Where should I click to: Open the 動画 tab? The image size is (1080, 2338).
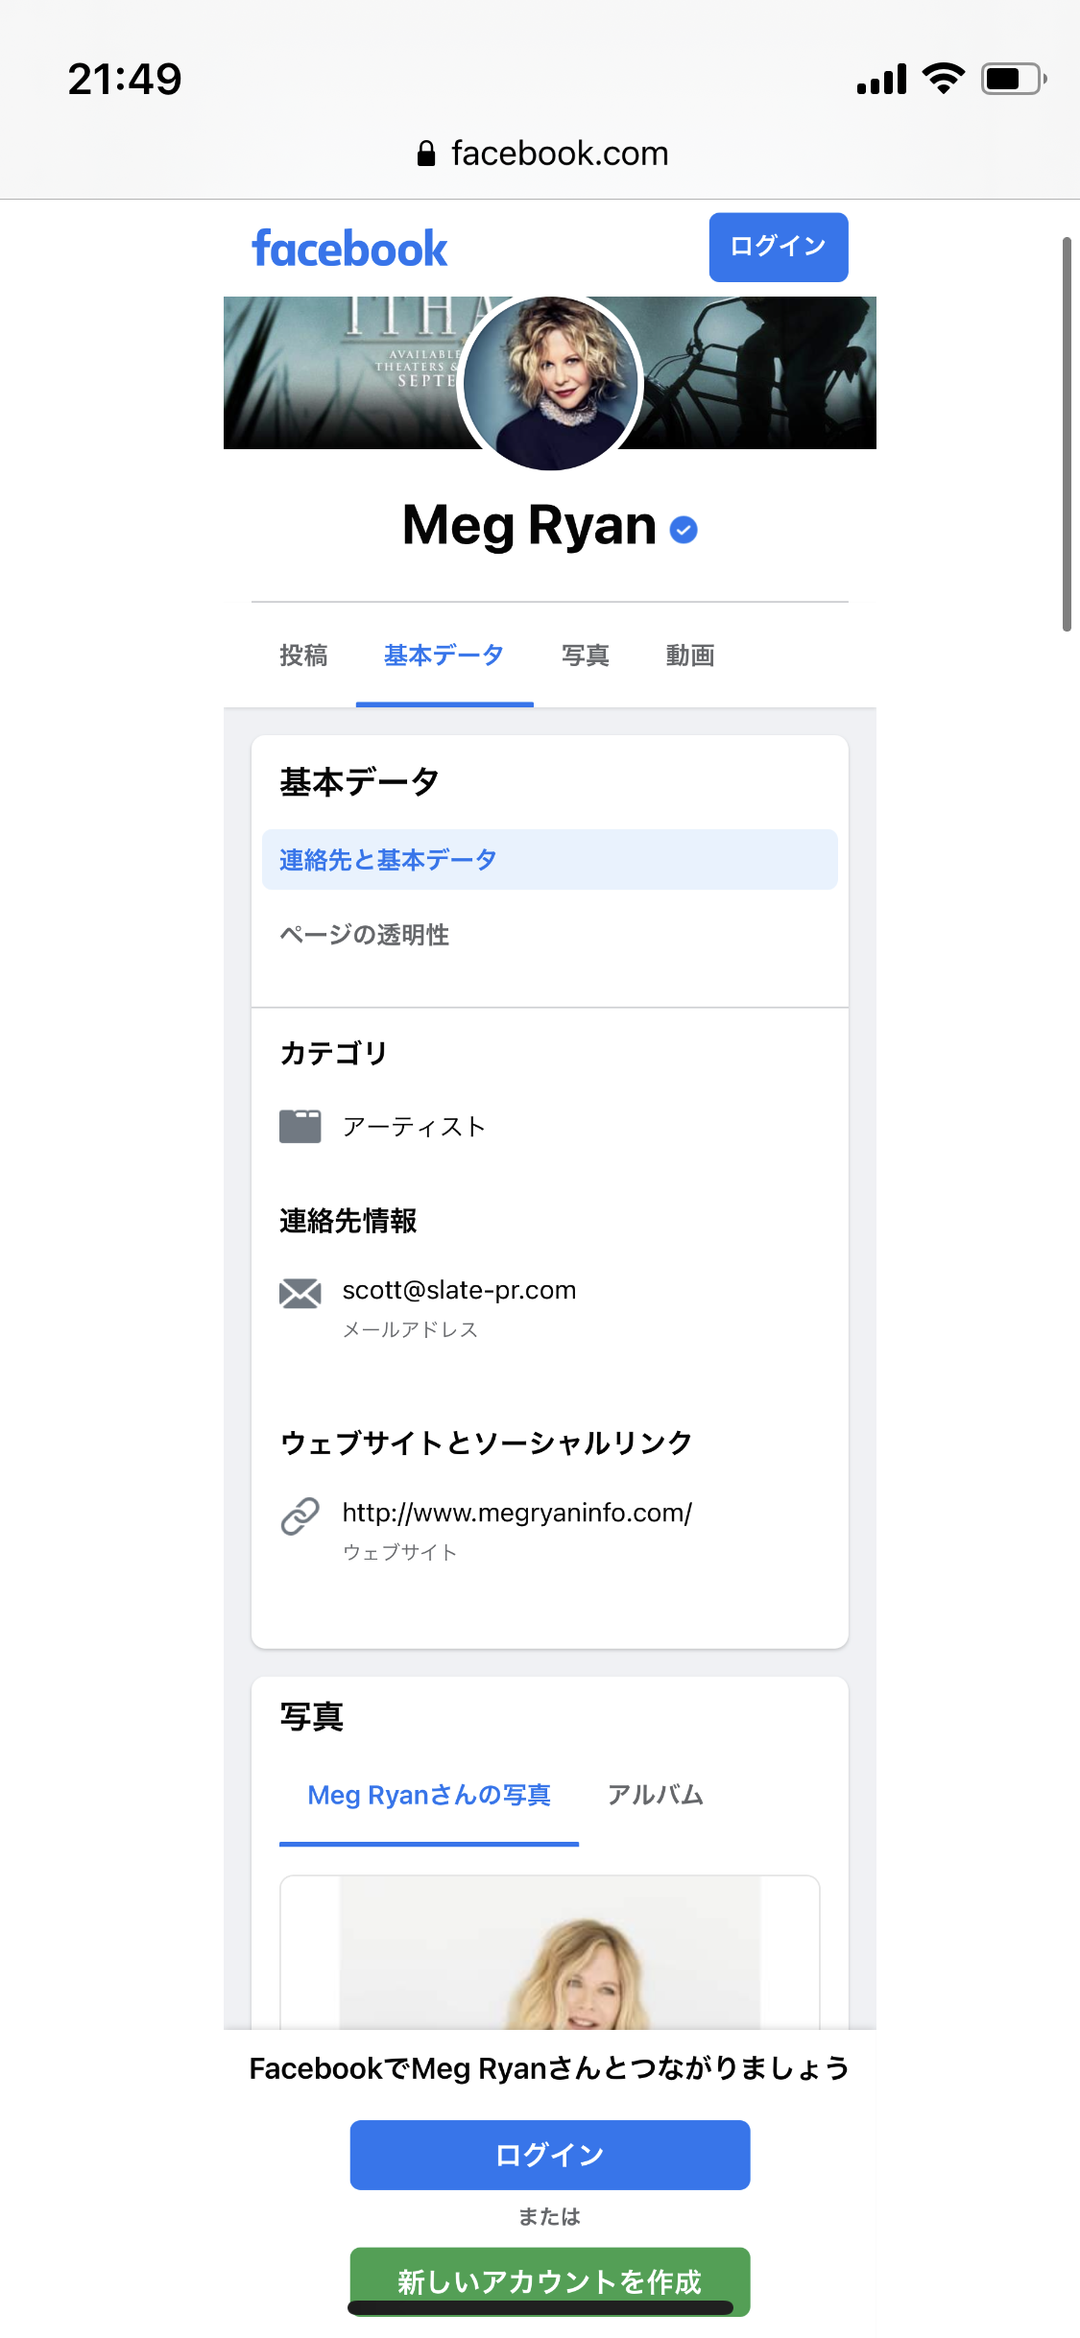[x=689, y=656]
